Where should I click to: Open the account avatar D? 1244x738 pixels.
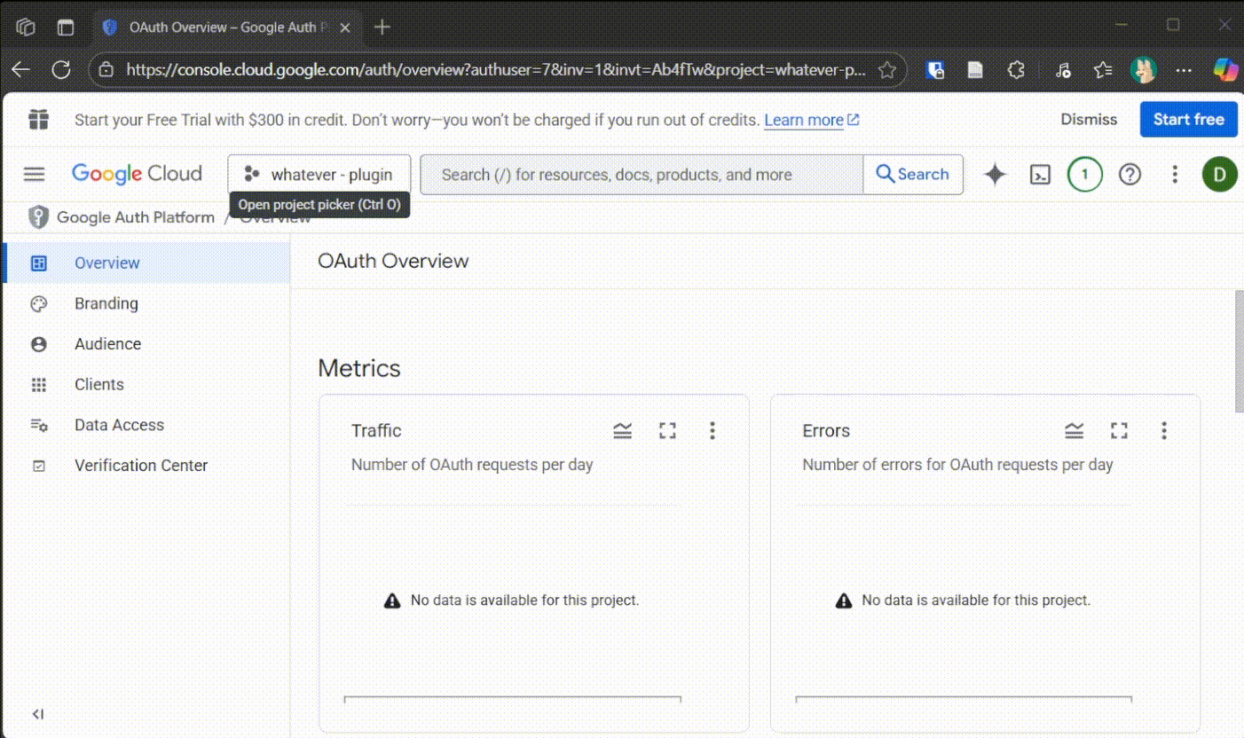1220,175
